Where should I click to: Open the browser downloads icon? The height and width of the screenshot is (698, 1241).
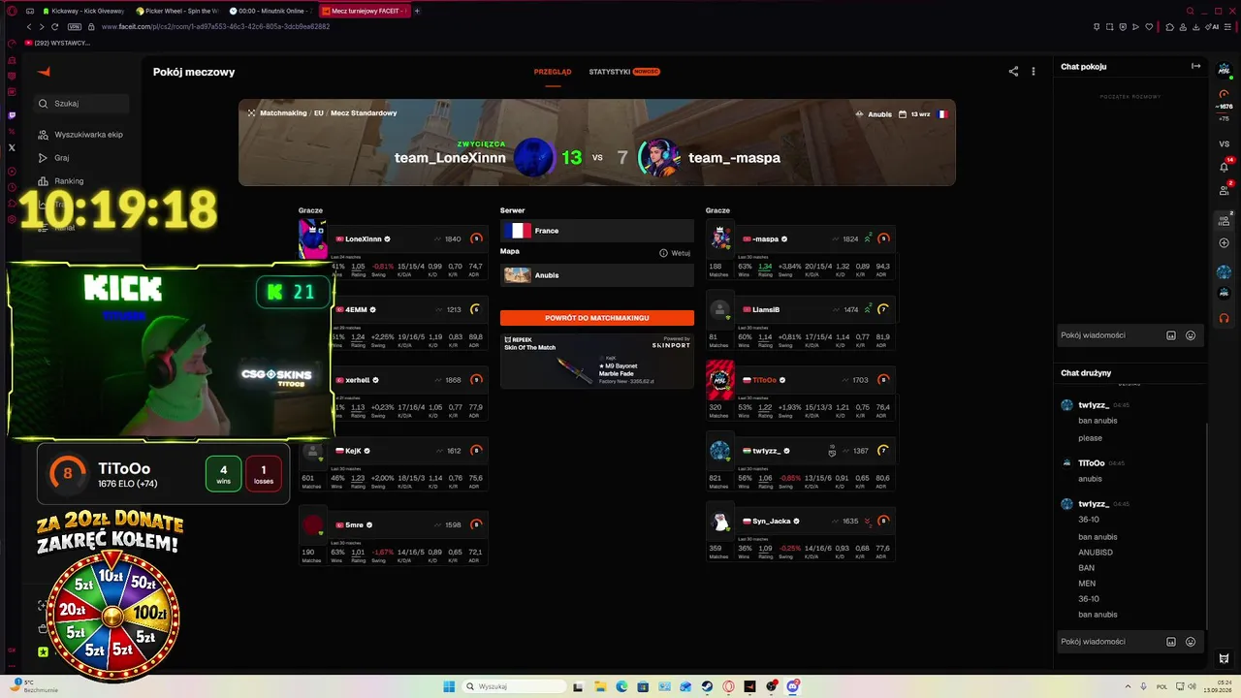point(1195,27)
